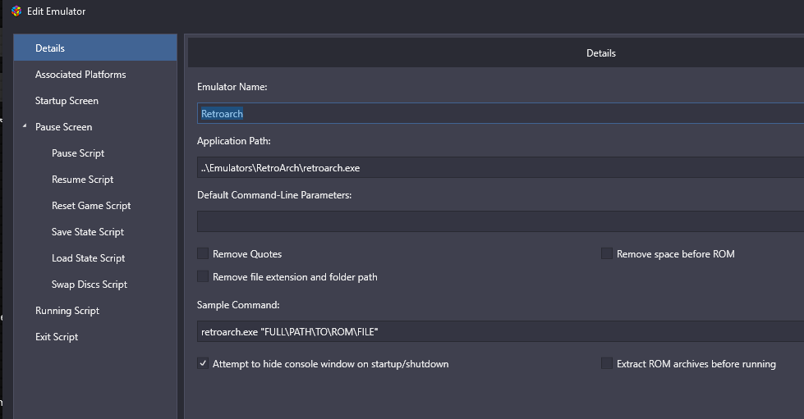Viewport: 804px width, 419px height.
Task: Check Remove space before ROM
Action: [x=607, y=253]
